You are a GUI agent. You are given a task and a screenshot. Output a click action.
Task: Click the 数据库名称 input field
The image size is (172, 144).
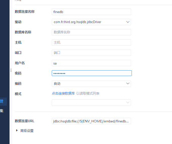pyautogui.click(x=91, y=32)
